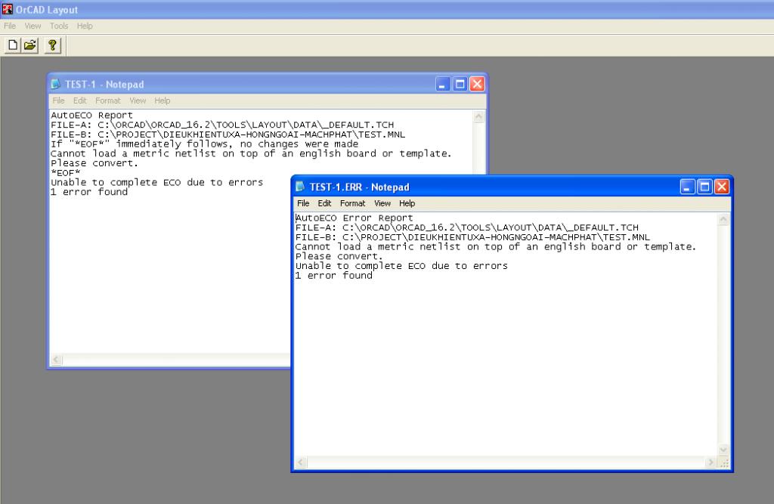774x504 pixels.
Task: Click the notepad icon in TEST-1.ERR title bar
Action: (x=300, y=187)
